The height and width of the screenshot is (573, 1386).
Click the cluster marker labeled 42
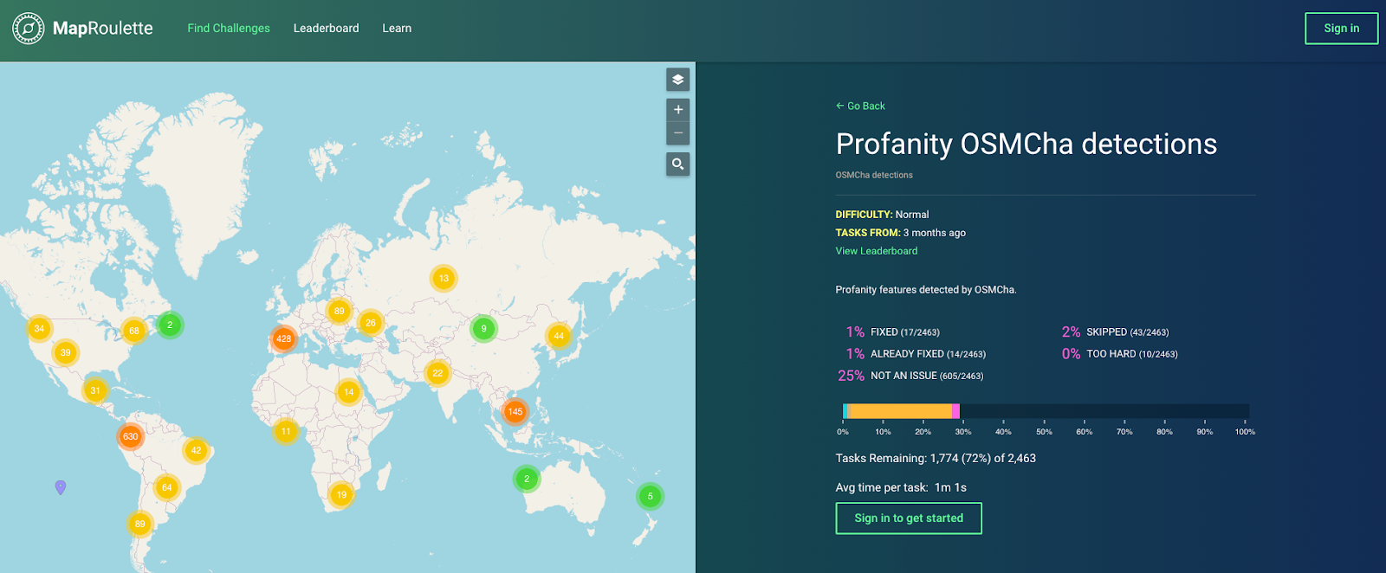point(196,450)
